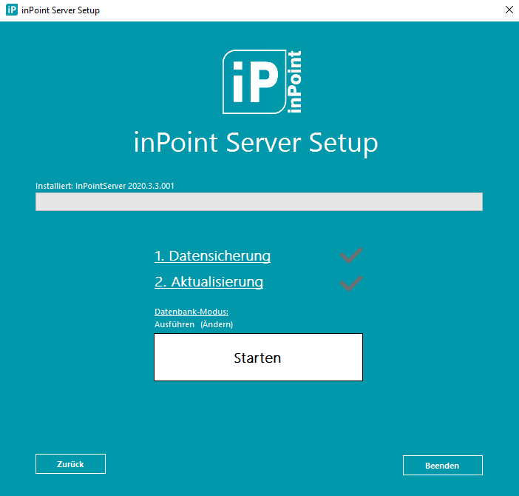Click the checkmark beside Datensicherung
This screenshot has width=519, height=496.
[x=351, y=255]
